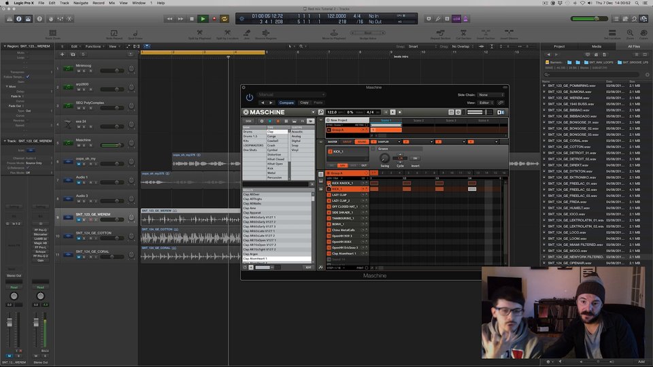Collapse the Track SNT_123_GE_WEREM inspector triangle
The width and height of the screenshot is (653, 367).
(x=5, y=141)
